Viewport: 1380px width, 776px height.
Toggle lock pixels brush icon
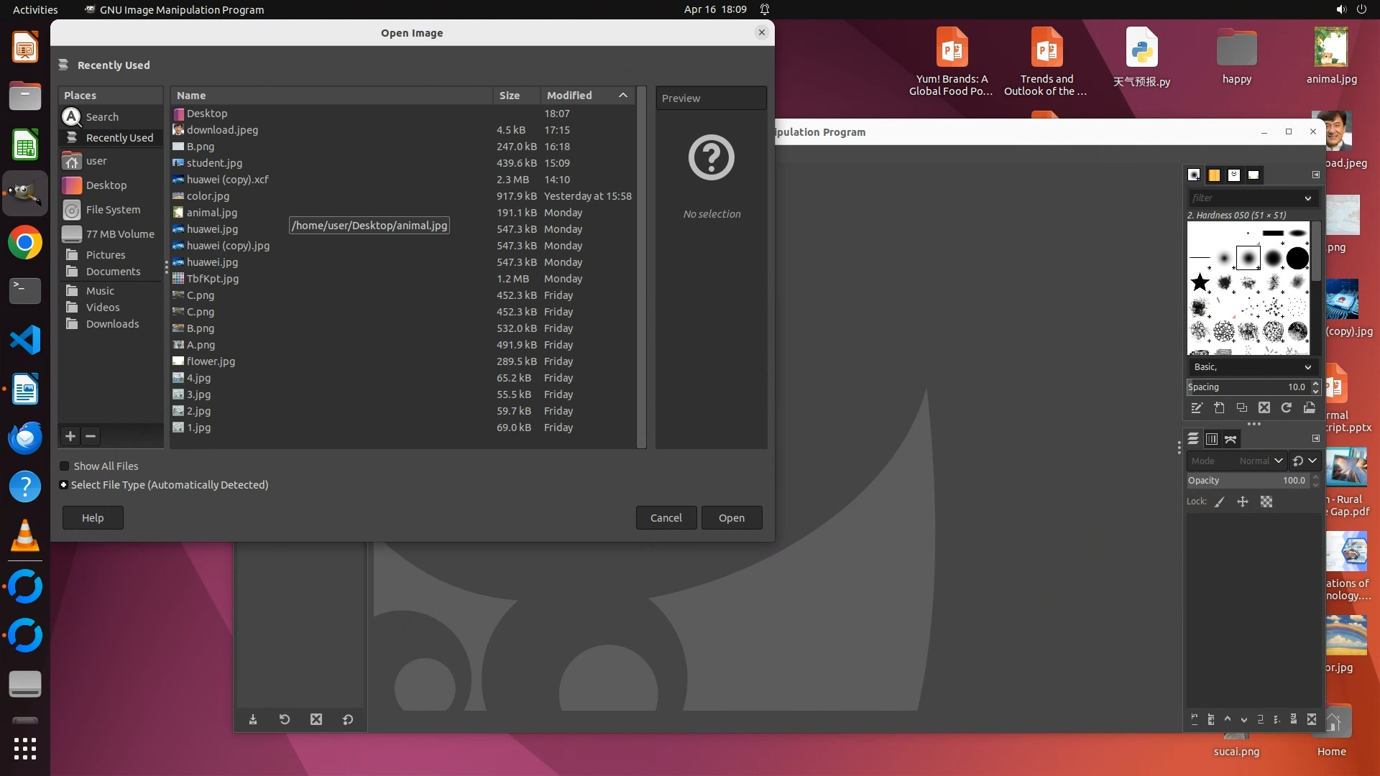pyautogui.click(x=1220, y=502)
